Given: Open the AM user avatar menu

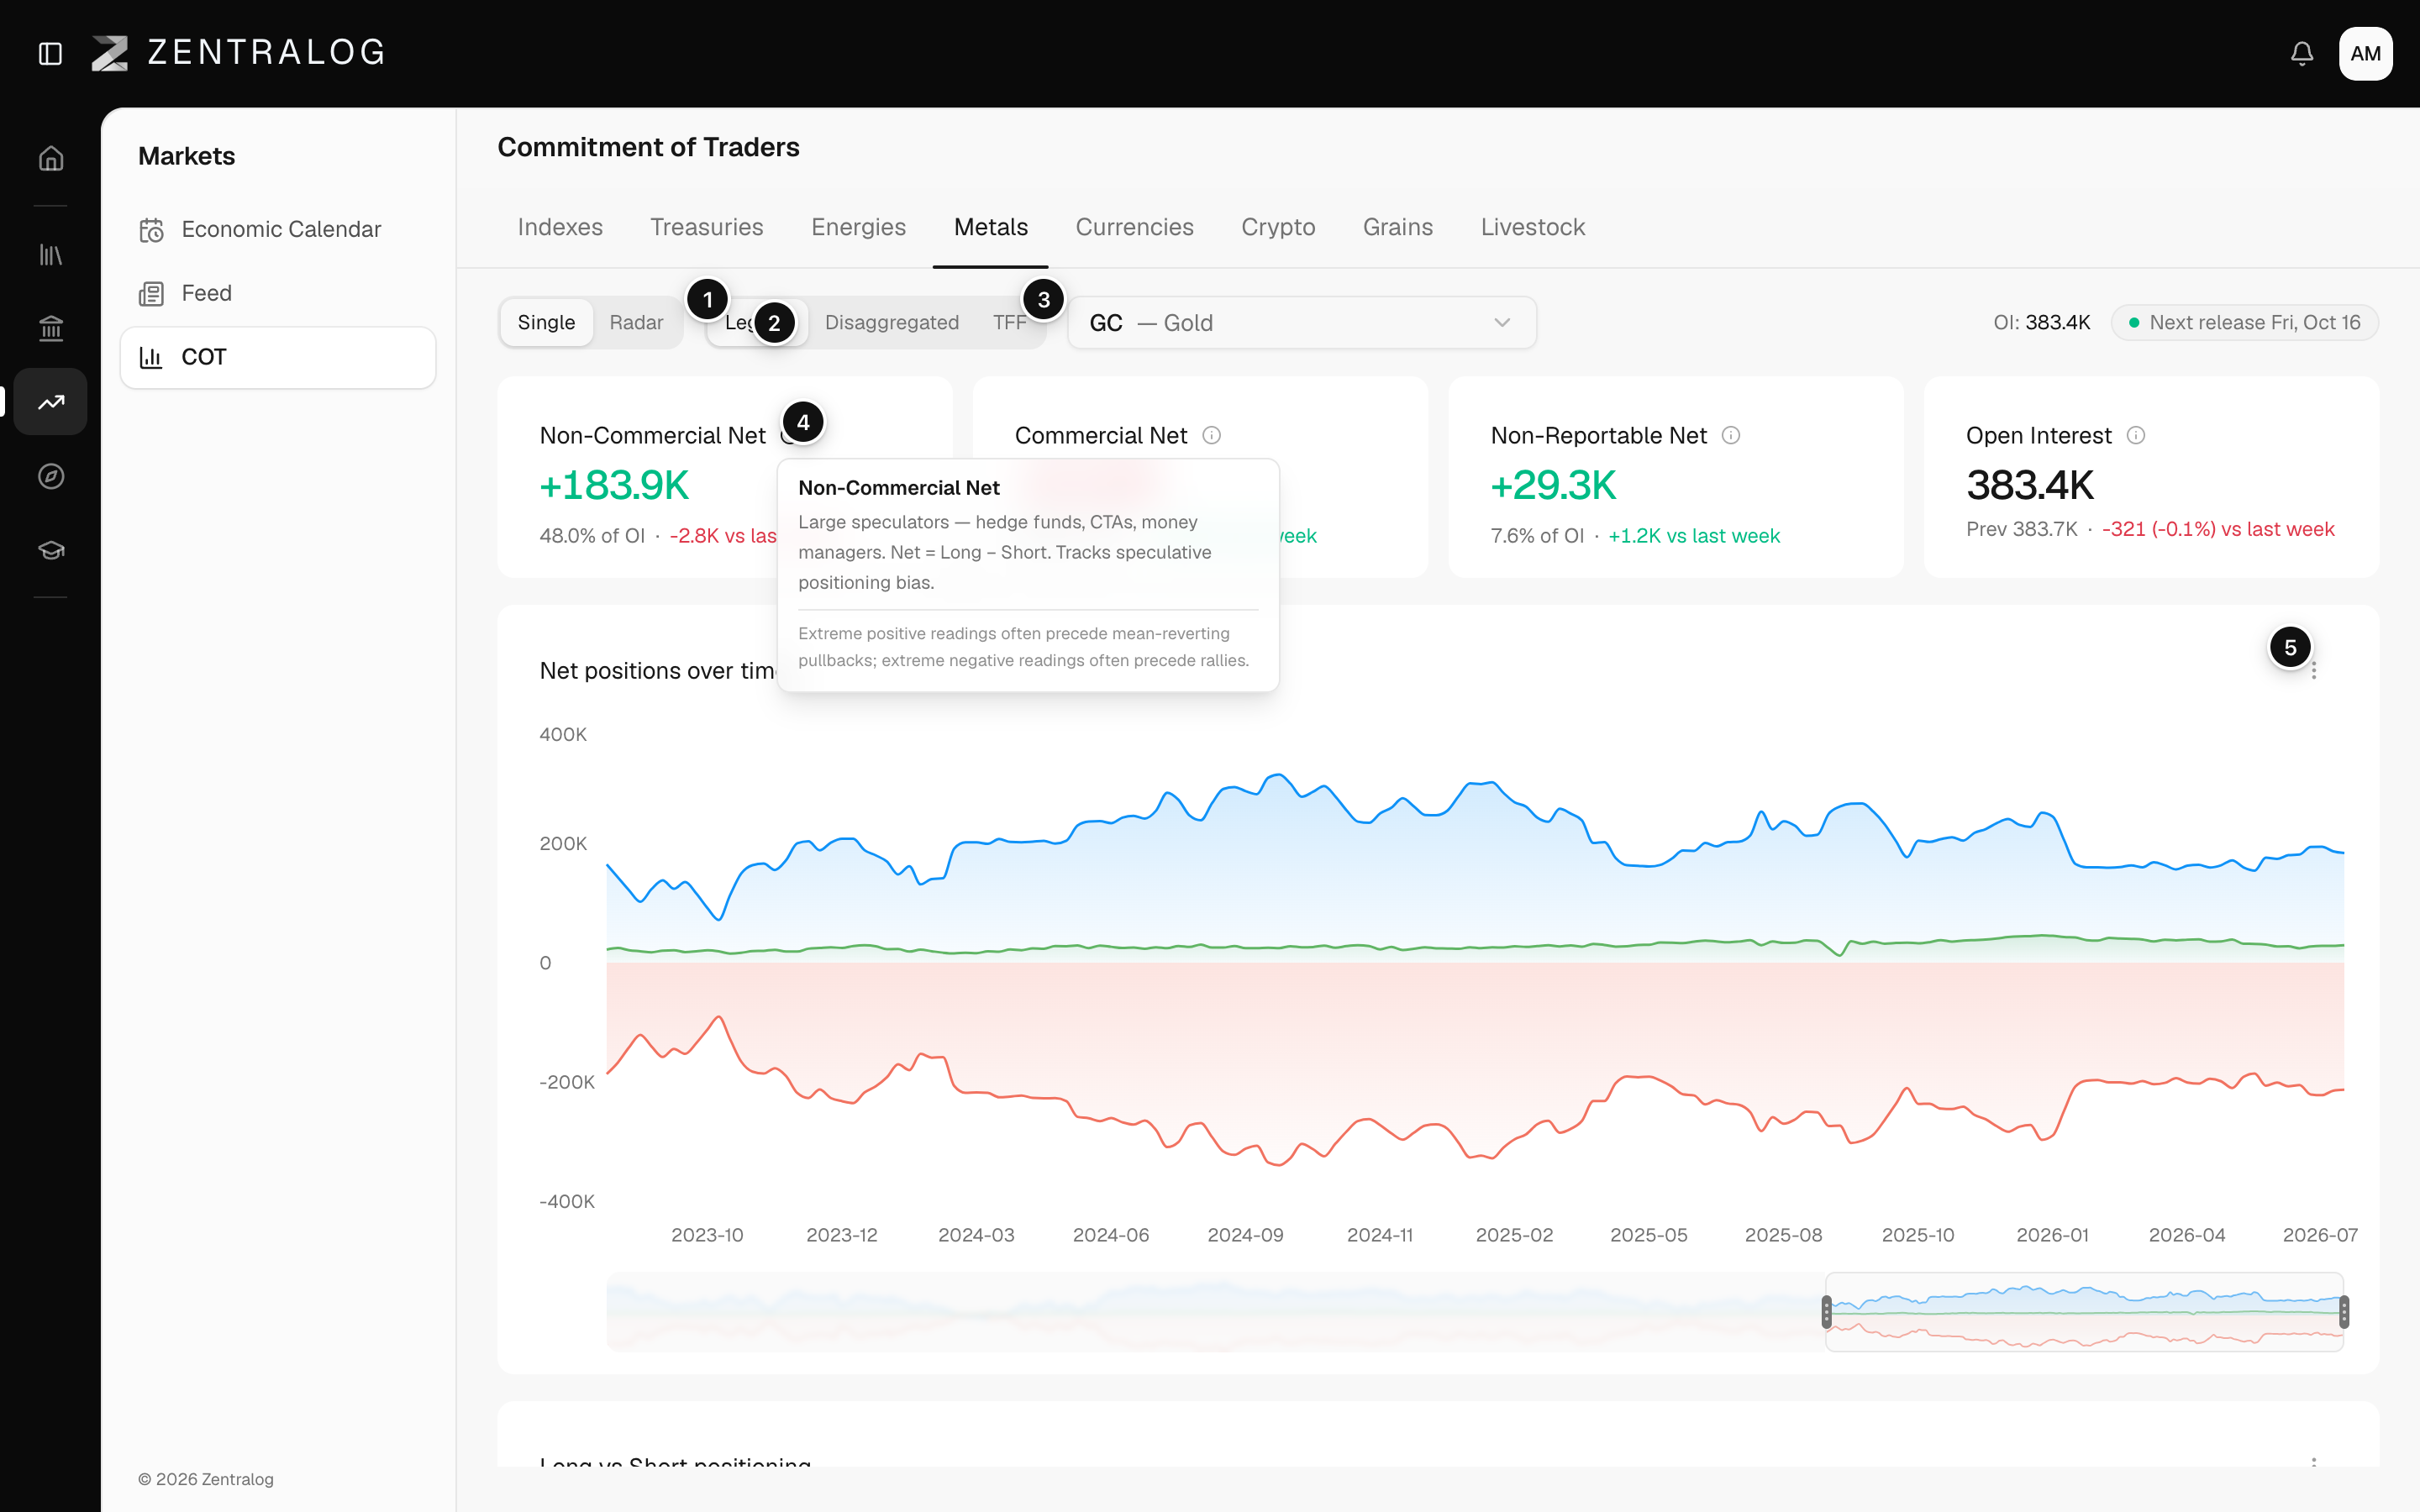Looking at the screenshot, I should 2365,53.
